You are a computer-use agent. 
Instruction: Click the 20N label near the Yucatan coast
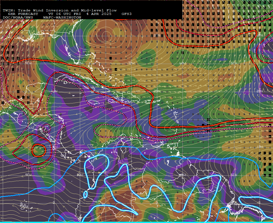tap(54, 91)
